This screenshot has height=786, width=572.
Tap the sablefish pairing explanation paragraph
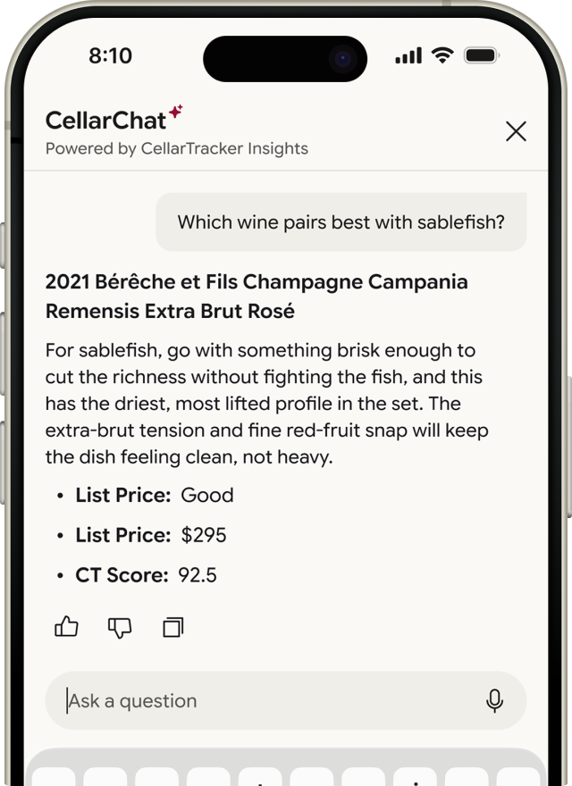267,404
